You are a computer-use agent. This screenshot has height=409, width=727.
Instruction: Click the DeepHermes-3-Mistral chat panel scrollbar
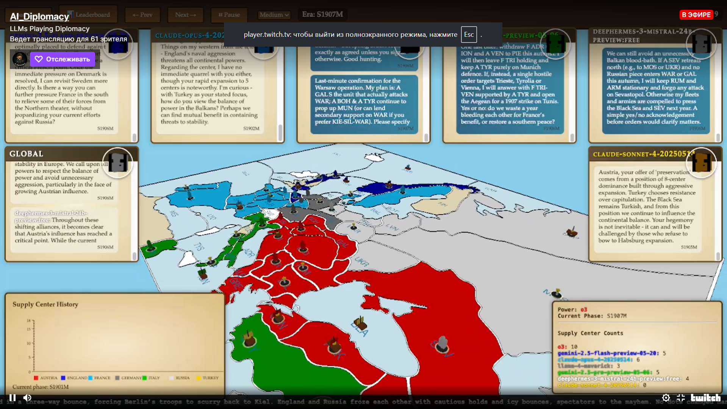[718, 137]
